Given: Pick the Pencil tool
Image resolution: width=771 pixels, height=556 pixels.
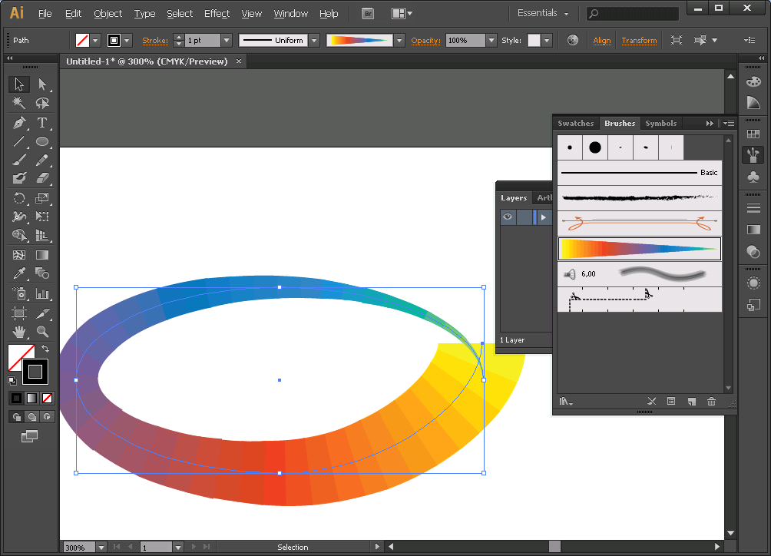Looking at the screenshot, I should pos(42,160).
